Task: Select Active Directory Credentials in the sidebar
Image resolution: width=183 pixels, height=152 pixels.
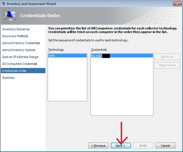Action: [21, 43]
